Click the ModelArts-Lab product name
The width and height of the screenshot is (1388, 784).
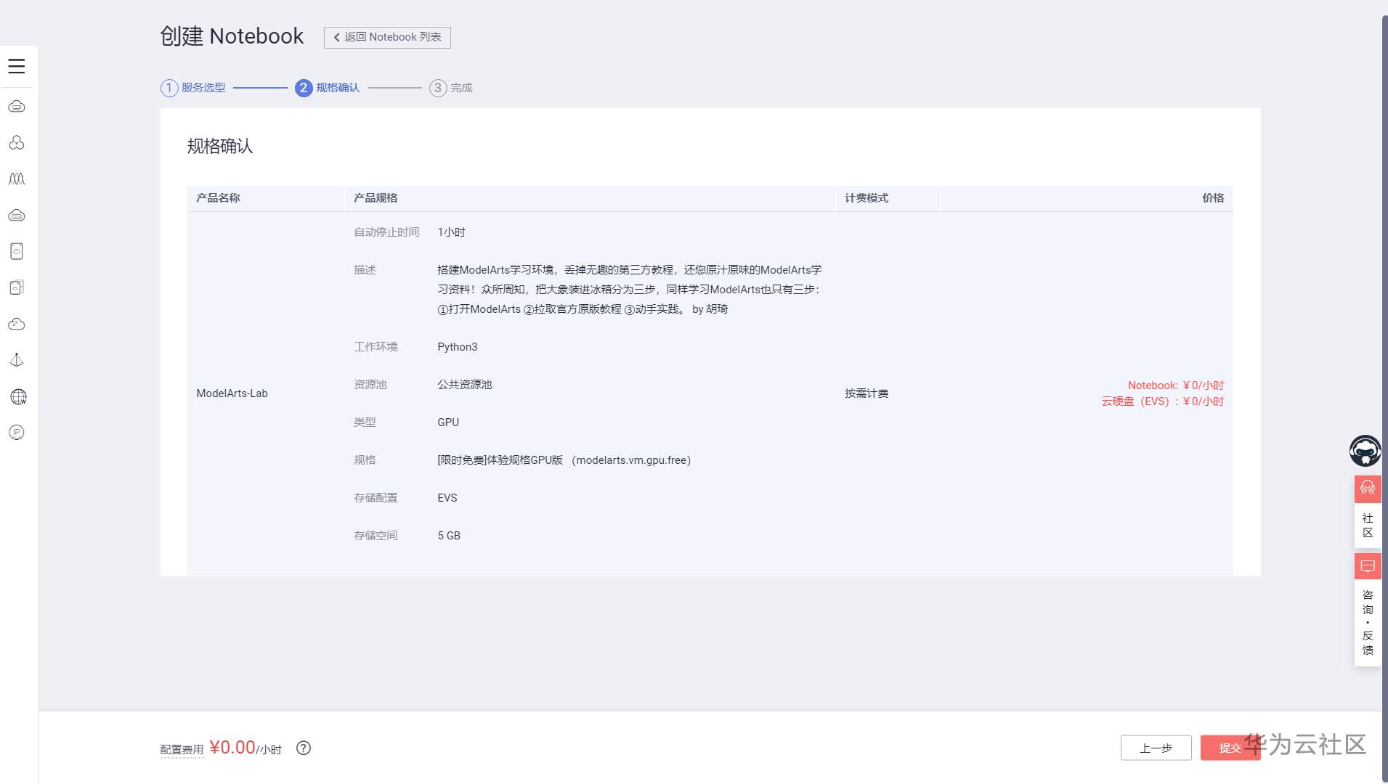[x=232, y=393]
